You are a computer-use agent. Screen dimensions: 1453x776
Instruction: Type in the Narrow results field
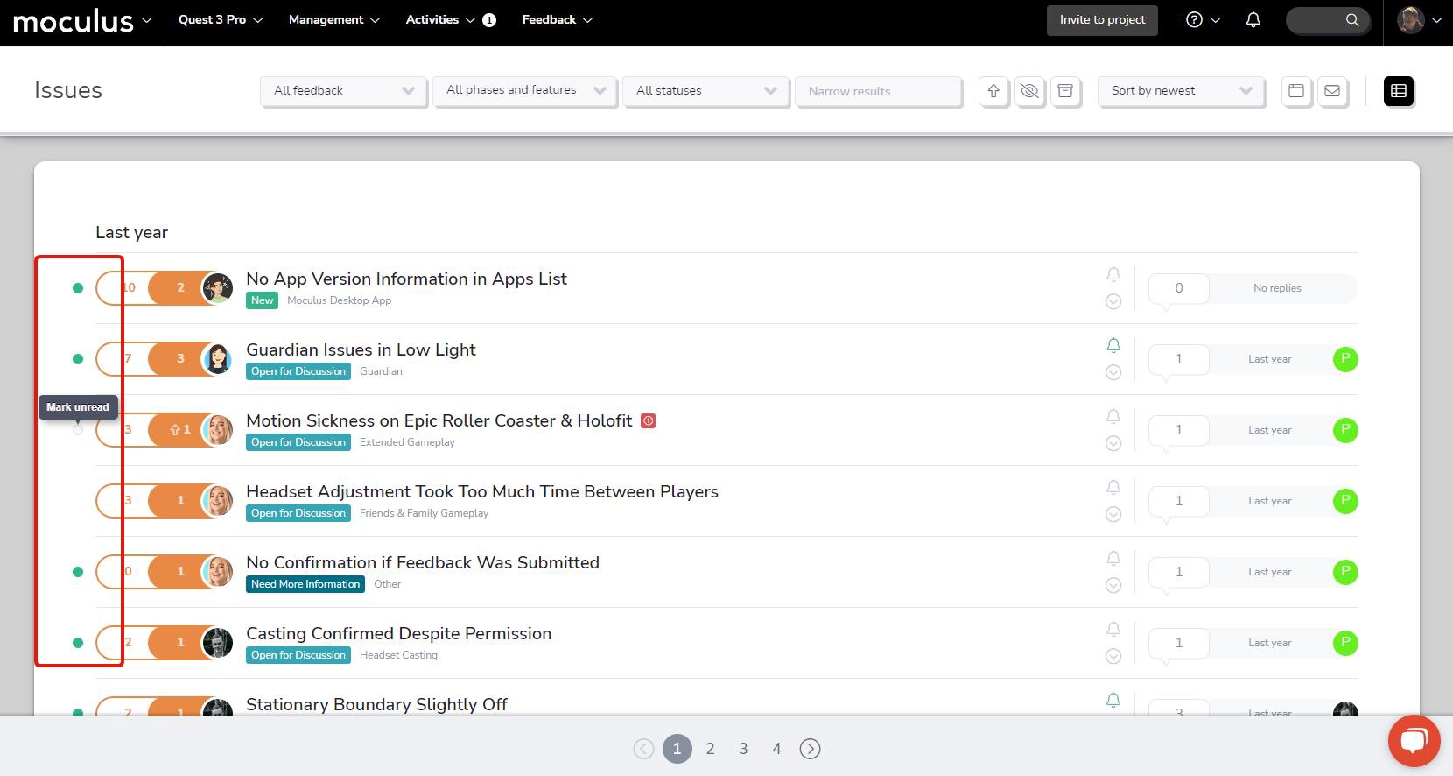(x=878, y=91)
